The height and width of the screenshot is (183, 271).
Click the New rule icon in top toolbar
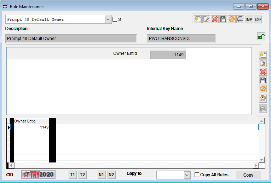[x=197, y=19]
